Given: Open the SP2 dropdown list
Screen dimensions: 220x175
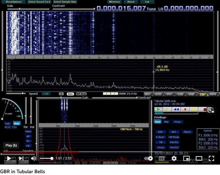Looking at the screenshot, I should tap(26, 163).
